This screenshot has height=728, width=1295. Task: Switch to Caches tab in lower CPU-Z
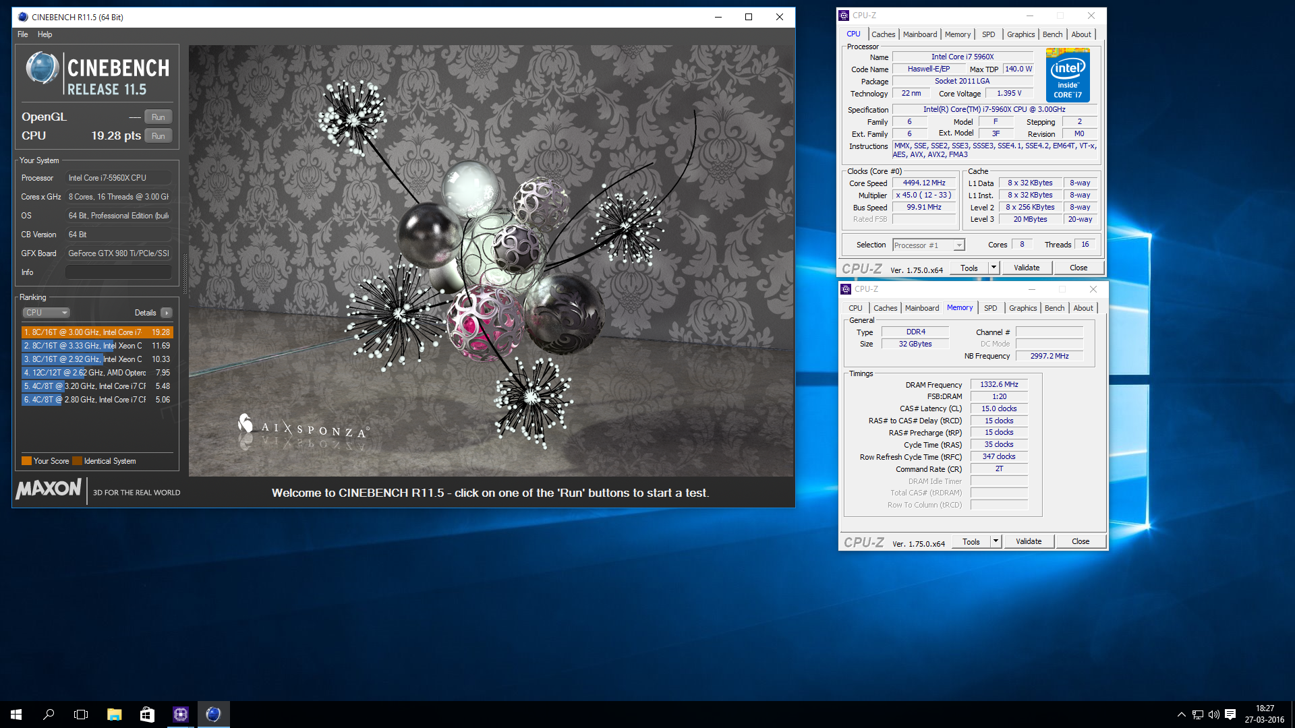click(x=885, y=308)
